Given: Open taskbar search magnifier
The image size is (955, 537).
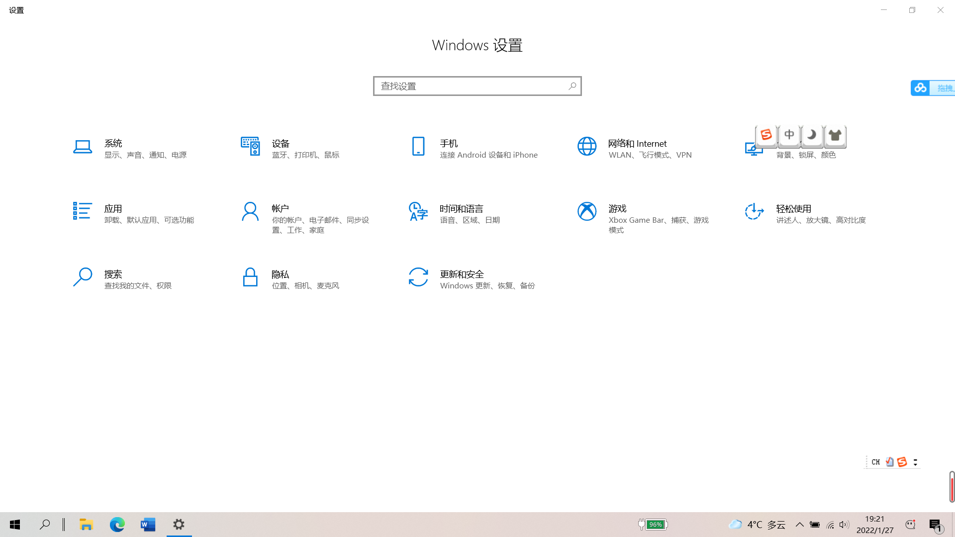Looking at the screenshot, I should [x=45, y=525].
